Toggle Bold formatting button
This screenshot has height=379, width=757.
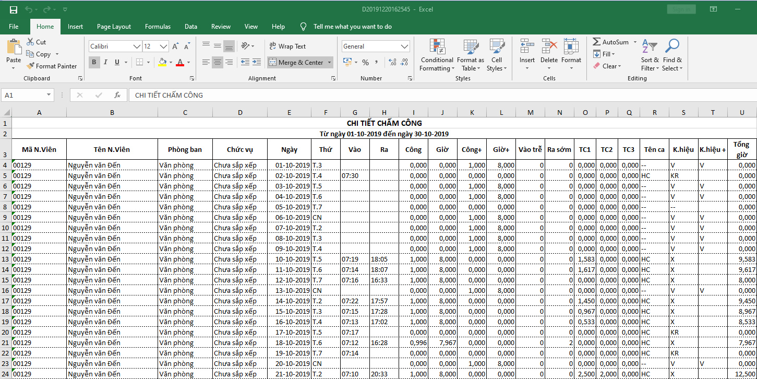[94, 63]
